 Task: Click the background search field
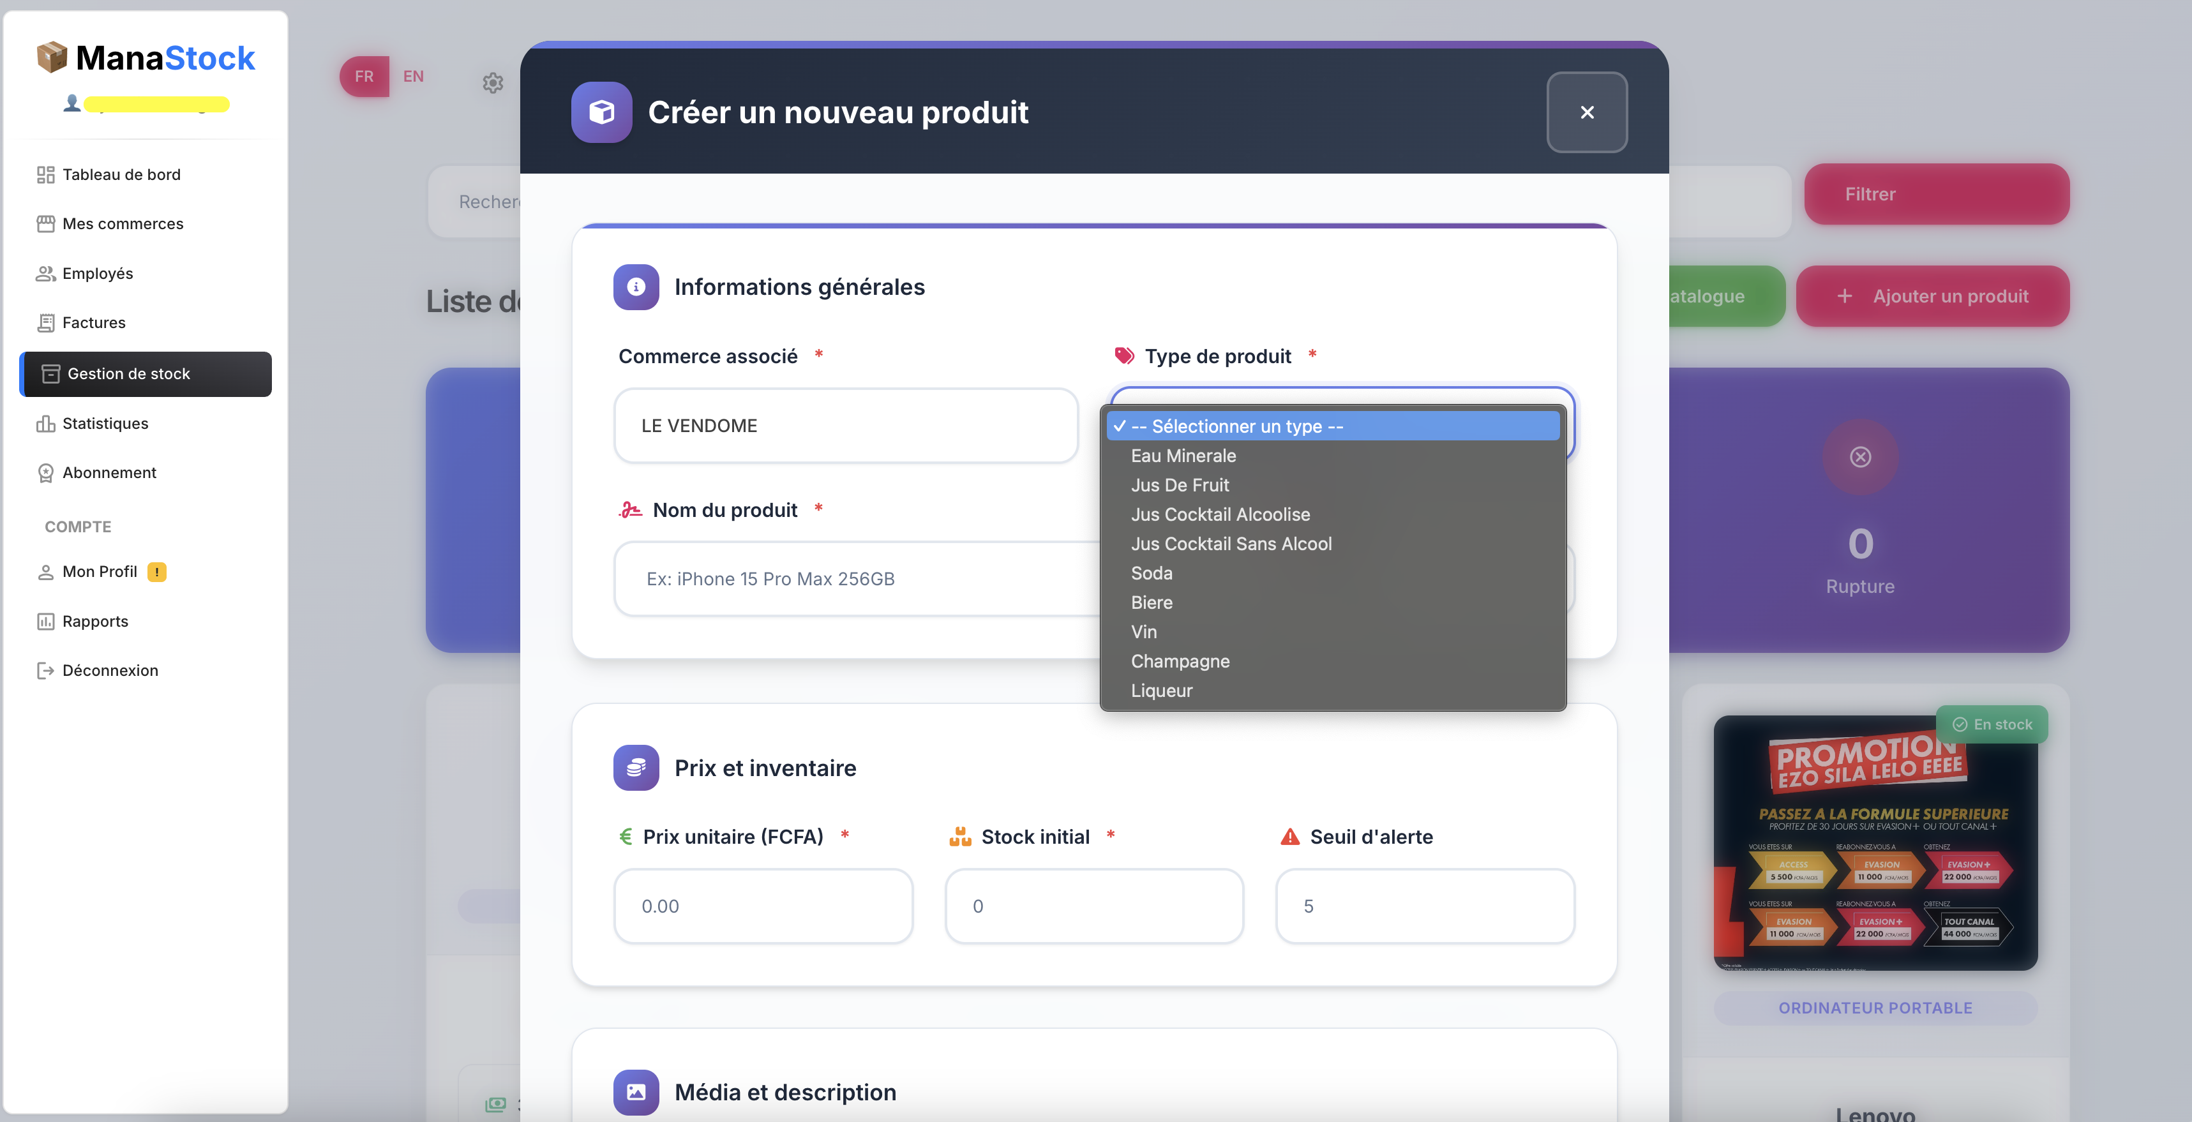tap(474, 202)
